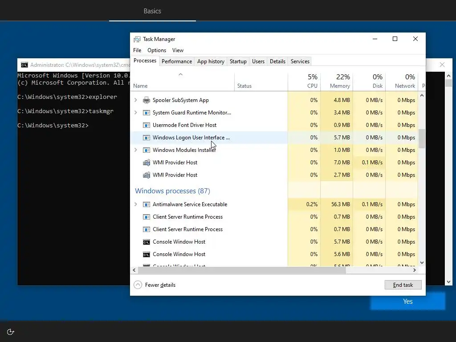Click the explorer command line in Command Prompt
Screen dimensions: 456x342
[67, 97]
